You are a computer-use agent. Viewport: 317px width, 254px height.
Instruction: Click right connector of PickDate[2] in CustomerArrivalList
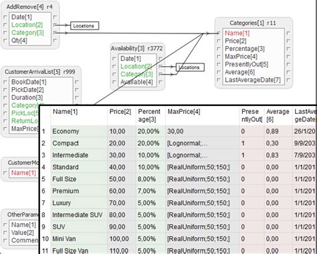(x=77, y=90)
